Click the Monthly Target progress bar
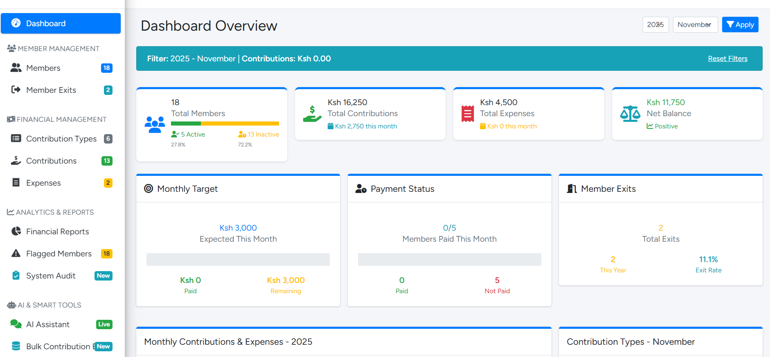770x357 pixels. click(238, 259)
